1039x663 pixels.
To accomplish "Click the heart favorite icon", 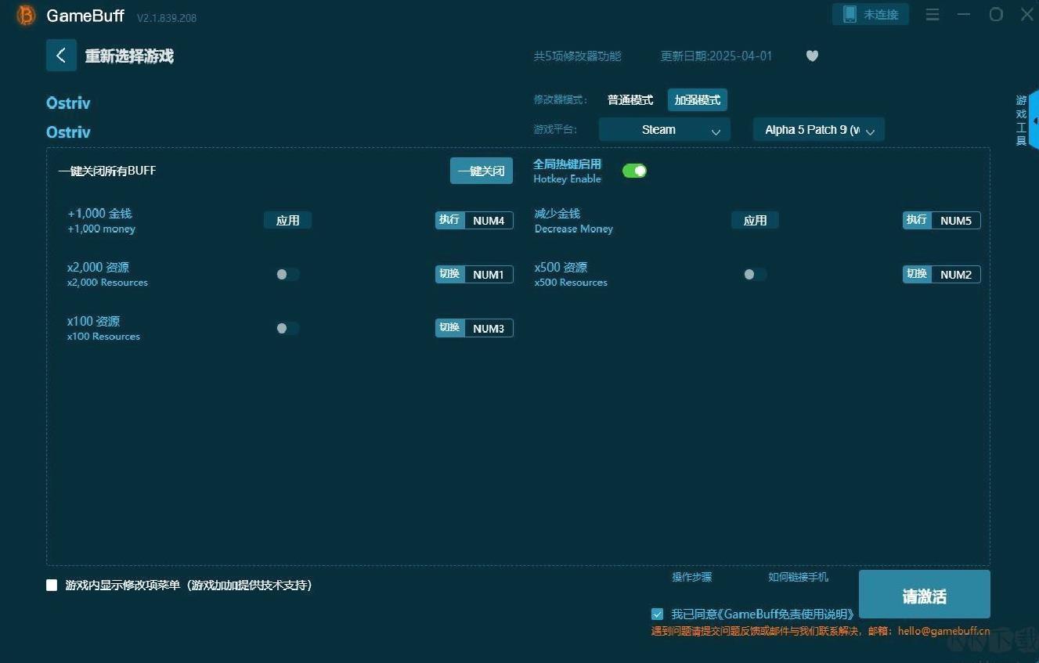I will click(x=812, y=56).
